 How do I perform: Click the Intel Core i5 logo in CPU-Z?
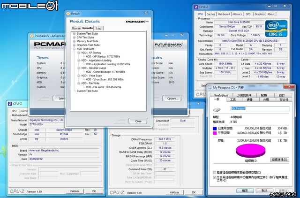pyautogui.click(x=276, y=28)
